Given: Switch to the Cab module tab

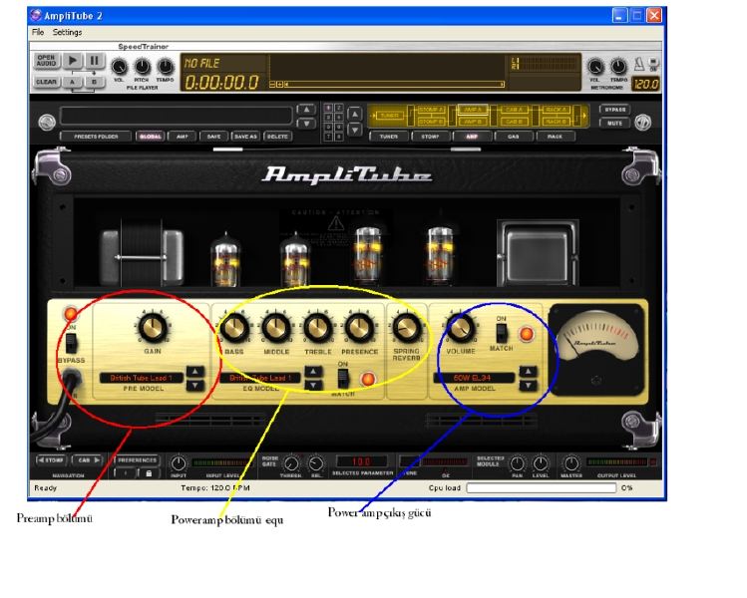Looking at the screenshot, I should coord(514,135).
